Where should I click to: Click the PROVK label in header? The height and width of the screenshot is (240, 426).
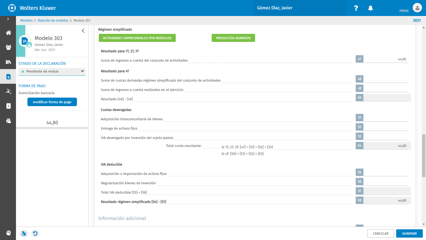pyautogui.click(x=404, y=11)
